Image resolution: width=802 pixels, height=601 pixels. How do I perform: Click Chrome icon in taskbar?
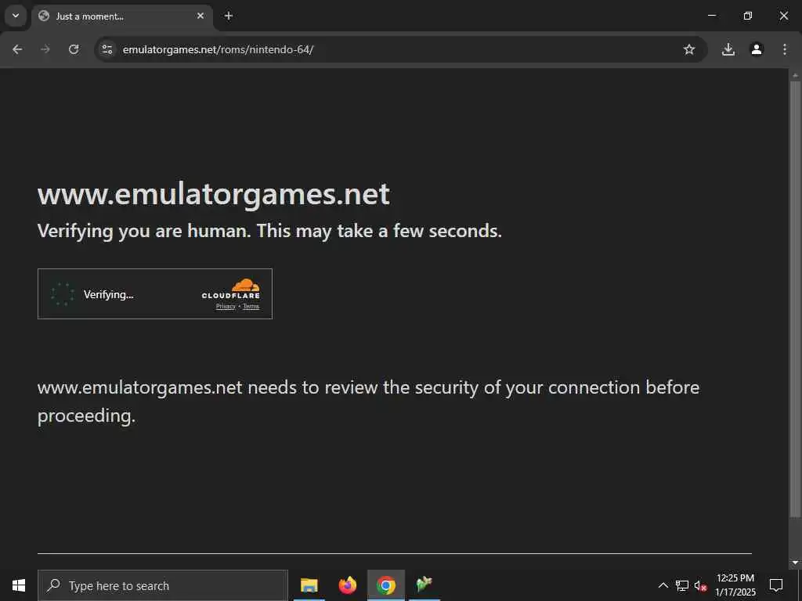click(386, 585)
